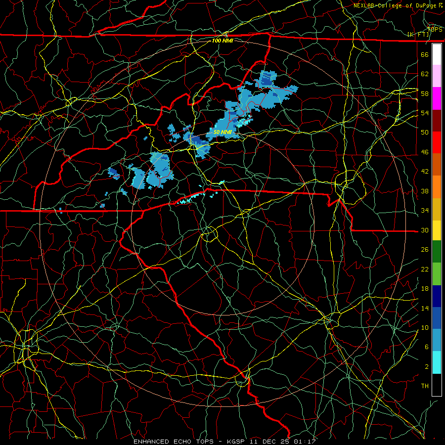Click the 30 scale value
The height and width of the screenshot is (445, 445).
(425, 230)
